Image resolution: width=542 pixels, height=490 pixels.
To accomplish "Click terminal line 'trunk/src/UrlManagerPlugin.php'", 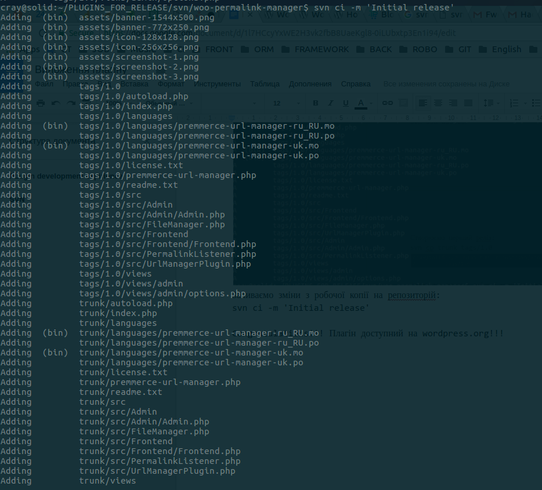I will pyautogui.click(x=157, y=471).
